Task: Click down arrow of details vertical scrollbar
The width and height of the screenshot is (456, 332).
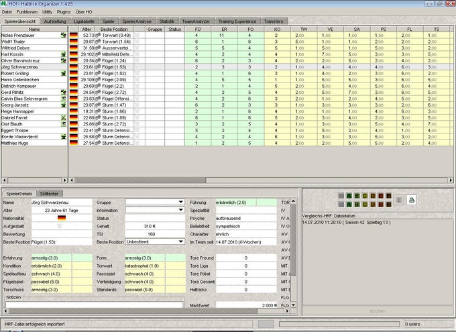Action: tap(293, 305)
